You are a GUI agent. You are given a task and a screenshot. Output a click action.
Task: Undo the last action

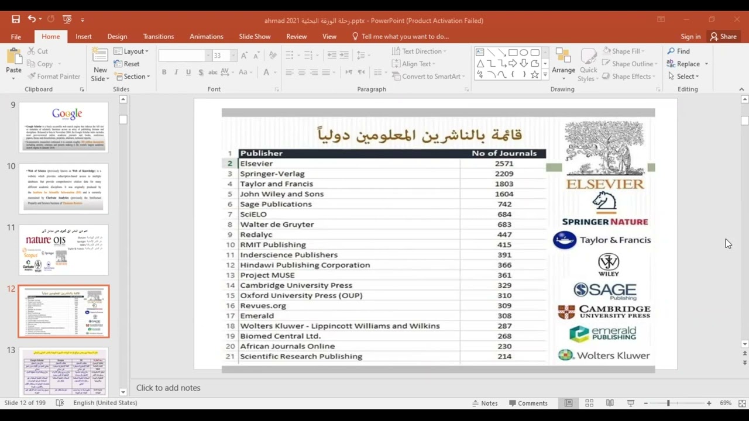point(32,20)
